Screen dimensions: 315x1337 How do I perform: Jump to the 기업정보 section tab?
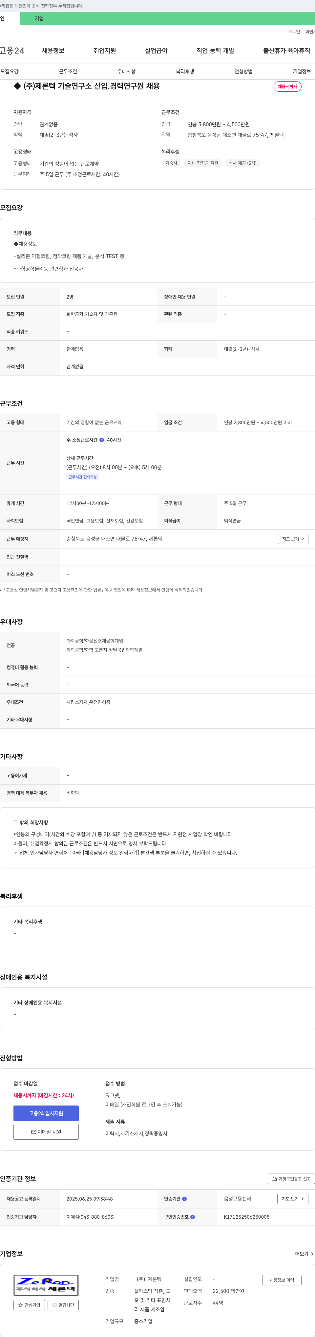click(x=302, y=71)
